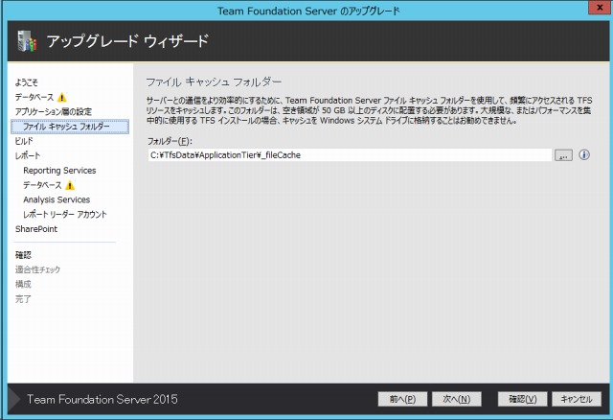Click the 確認(V) button

coord(522,399)
